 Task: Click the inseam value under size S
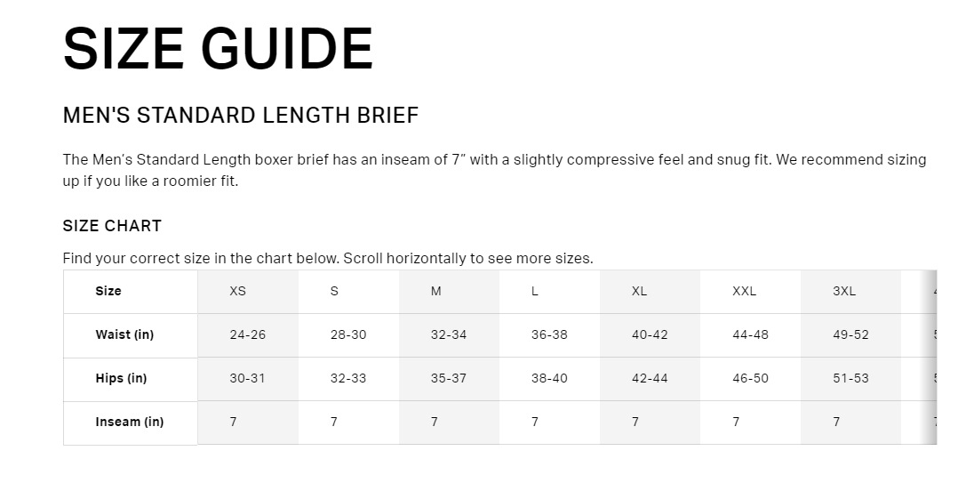pyautogui.click(x=334, y=423)
